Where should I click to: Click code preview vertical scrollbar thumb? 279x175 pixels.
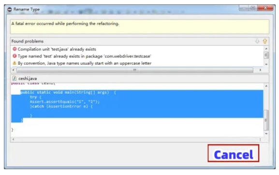(266, 120)
